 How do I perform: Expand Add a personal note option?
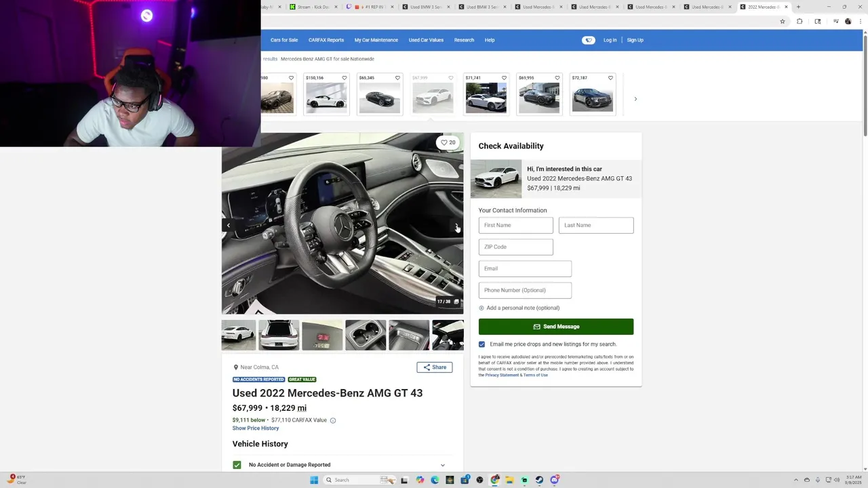coord(519,308)
